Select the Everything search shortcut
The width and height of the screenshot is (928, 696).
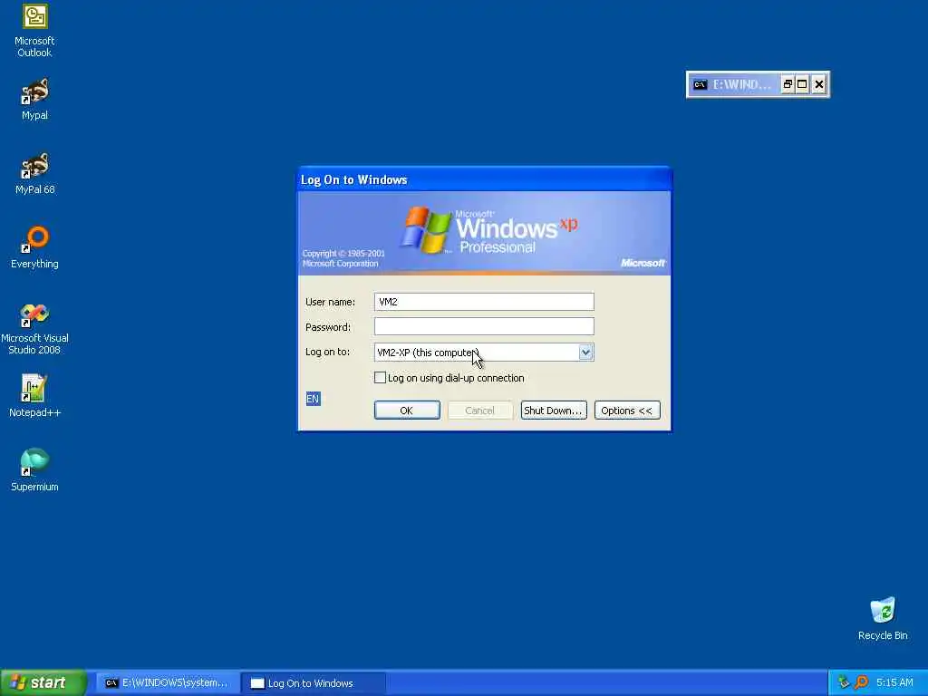pyautogui.click(x=35, y=247)
